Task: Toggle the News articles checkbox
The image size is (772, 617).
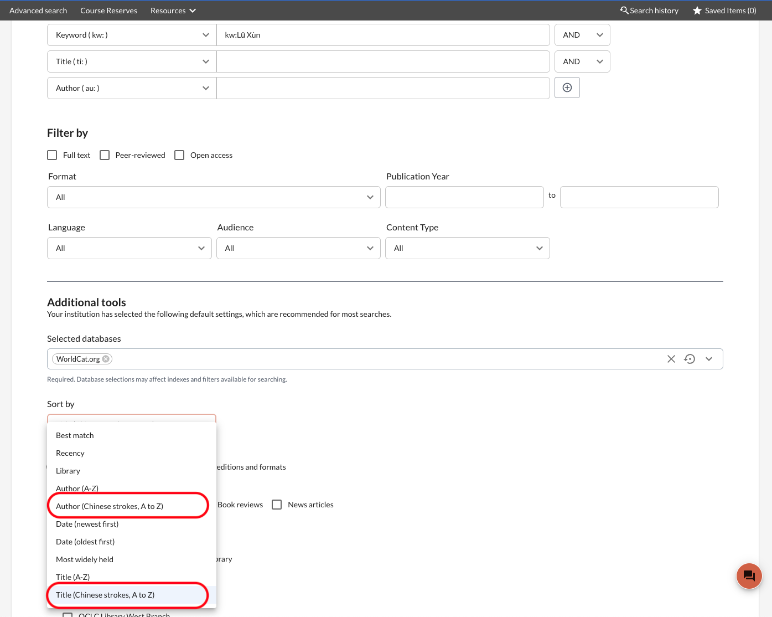Action: click(x=277, y=505)
